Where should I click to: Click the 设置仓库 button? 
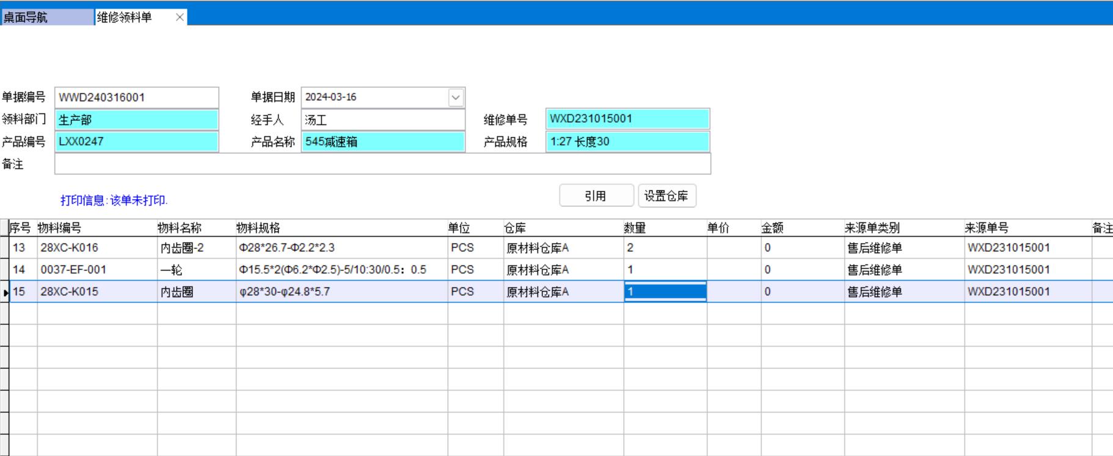coord(666,196)
